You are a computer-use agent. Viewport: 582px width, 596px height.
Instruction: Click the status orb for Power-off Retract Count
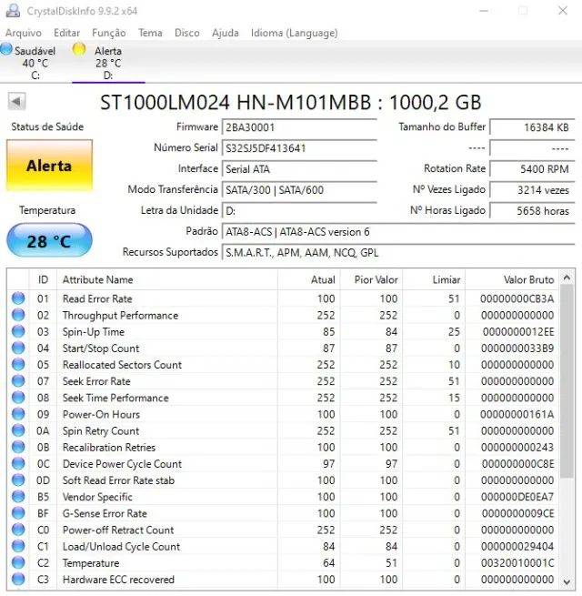[18, 530]
